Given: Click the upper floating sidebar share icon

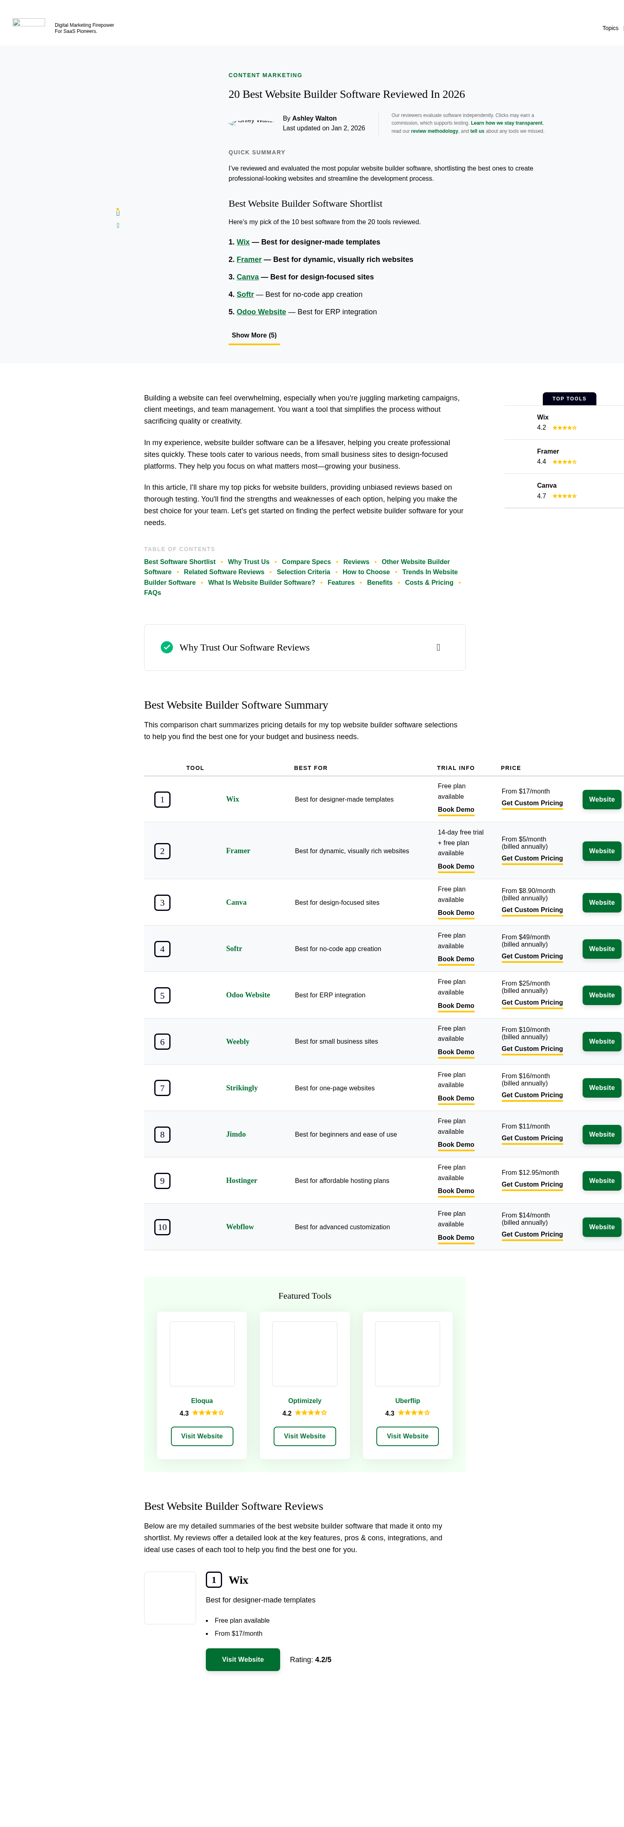Looking at the screenshot, I should [118, 212].
